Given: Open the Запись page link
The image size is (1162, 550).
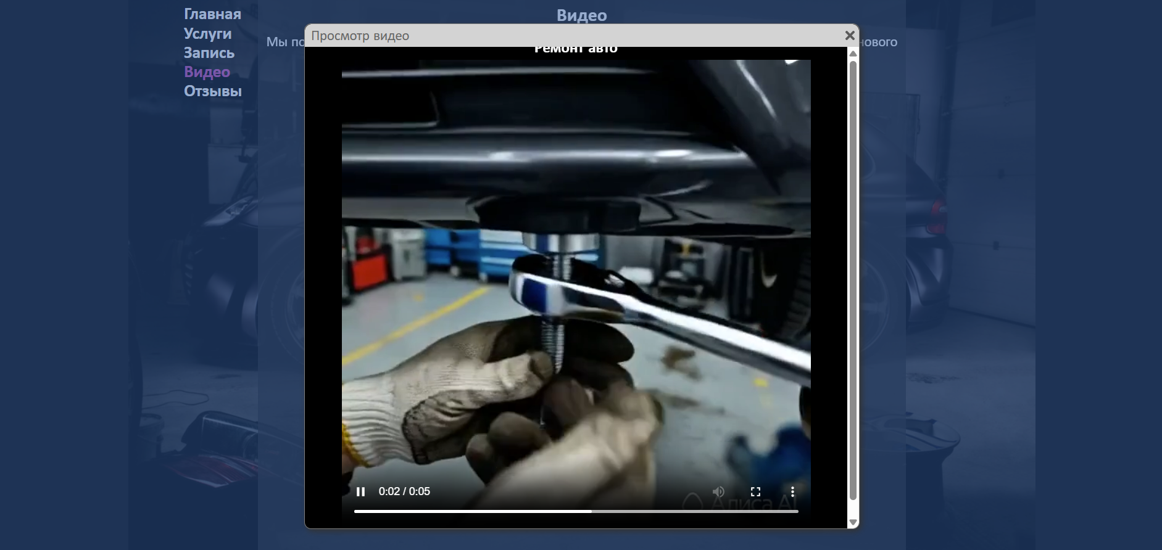Looking at the screenshot, I should 209,53.
